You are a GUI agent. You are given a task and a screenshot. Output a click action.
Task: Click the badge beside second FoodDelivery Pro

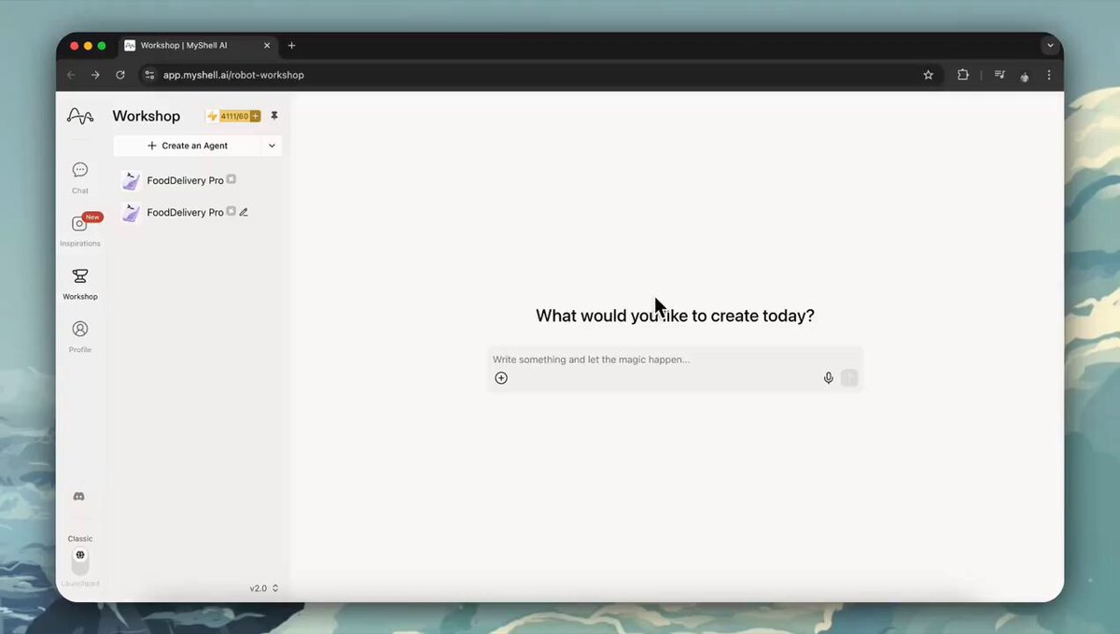pos(231,211)
